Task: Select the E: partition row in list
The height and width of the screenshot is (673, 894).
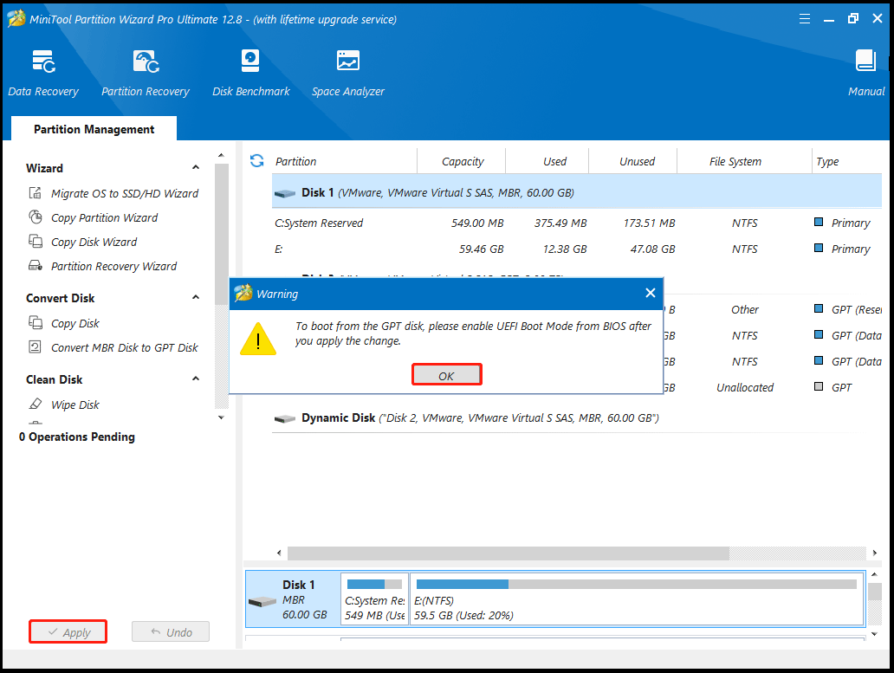Action: click(x=576, y=249)
